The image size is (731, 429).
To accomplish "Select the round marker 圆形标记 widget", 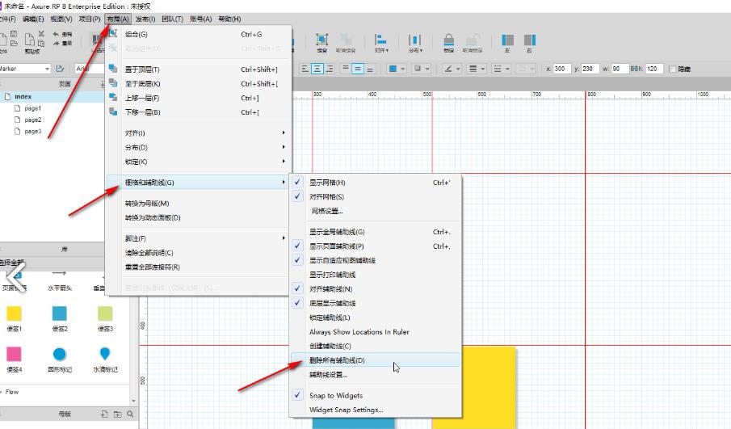I will 60,354.
